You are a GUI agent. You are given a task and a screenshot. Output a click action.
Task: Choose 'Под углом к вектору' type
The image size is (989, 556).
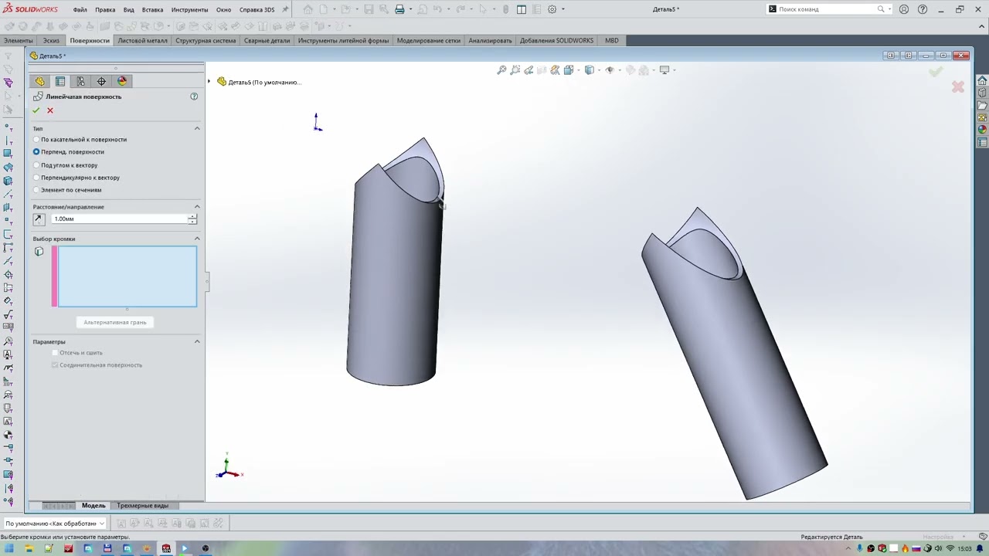(66, 165)
